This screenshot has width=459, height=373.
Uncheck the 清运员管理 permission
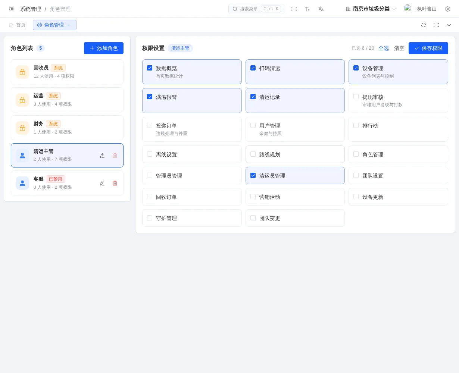point(253,175)
